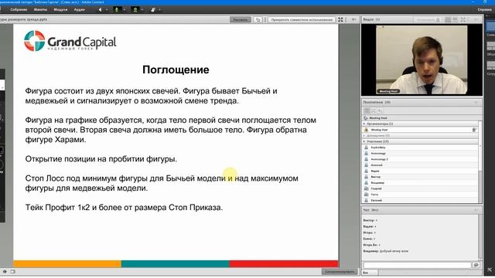Collapse the Участники group

pos(364,141)
